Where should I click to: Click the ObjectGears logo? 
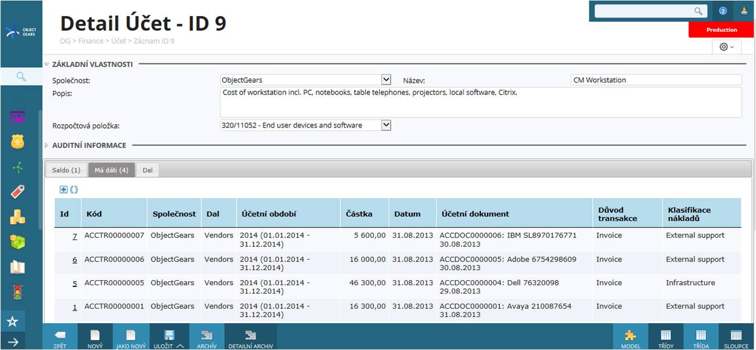[21, 32]
